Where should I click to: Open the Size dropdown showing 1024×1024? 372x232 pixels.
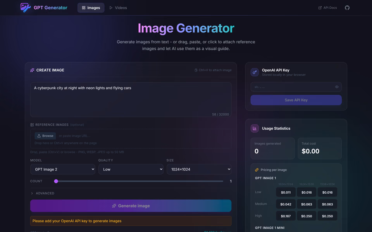pyautogui.click(x=199, y=169)
